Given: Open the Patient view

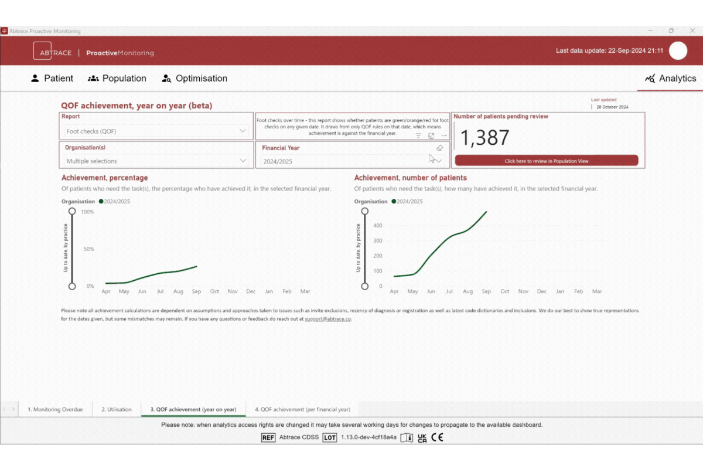Looking at the screenshot, I should coord(52,79).
